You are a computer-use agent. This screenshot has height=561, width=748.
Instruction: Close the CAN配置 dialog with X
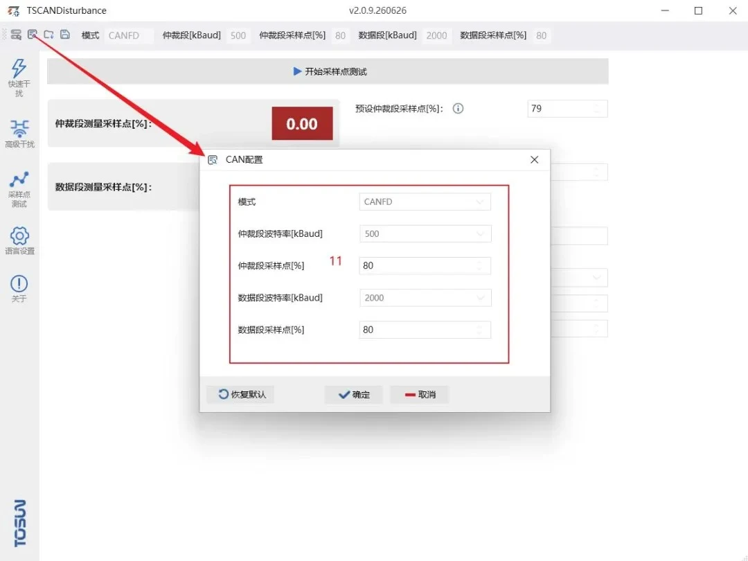tap(534, 160)
